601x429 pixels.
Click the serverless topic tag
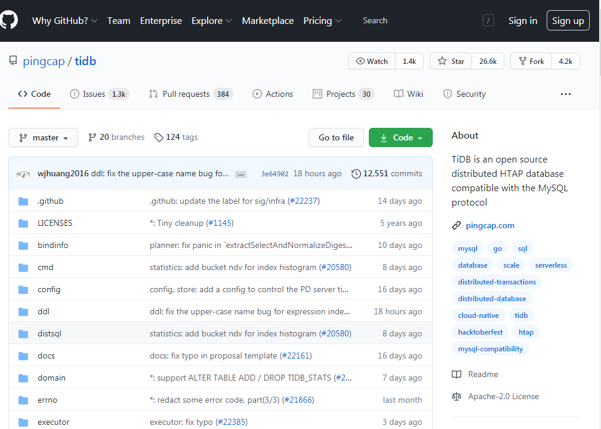pos(551,265)
